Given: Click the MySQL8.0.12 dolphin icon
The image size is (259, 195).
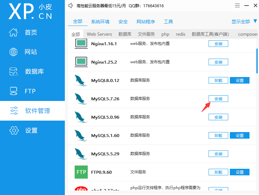Looking at the screenshot, I should click(x=81, y=80).
